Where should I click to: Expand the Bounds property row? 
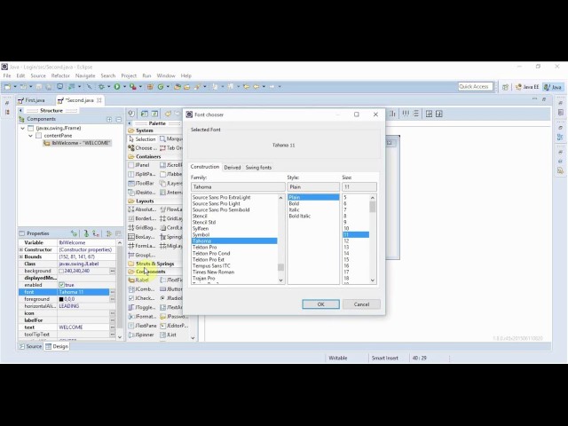(x=21, y=256)
